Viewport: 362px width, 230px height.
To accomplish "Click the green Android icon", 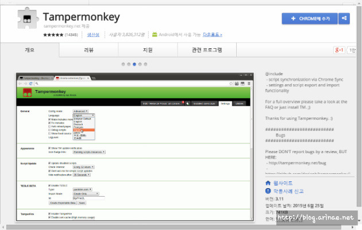I will click(155, 34).
